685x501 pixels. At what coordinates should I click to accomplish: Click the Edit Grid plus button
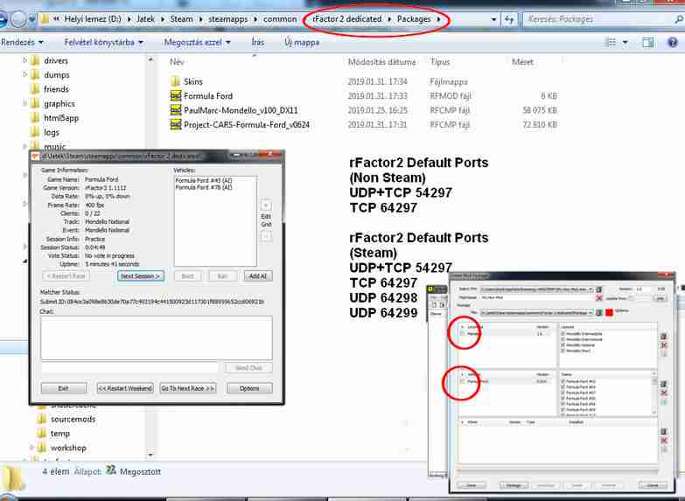tap(266, 204)
